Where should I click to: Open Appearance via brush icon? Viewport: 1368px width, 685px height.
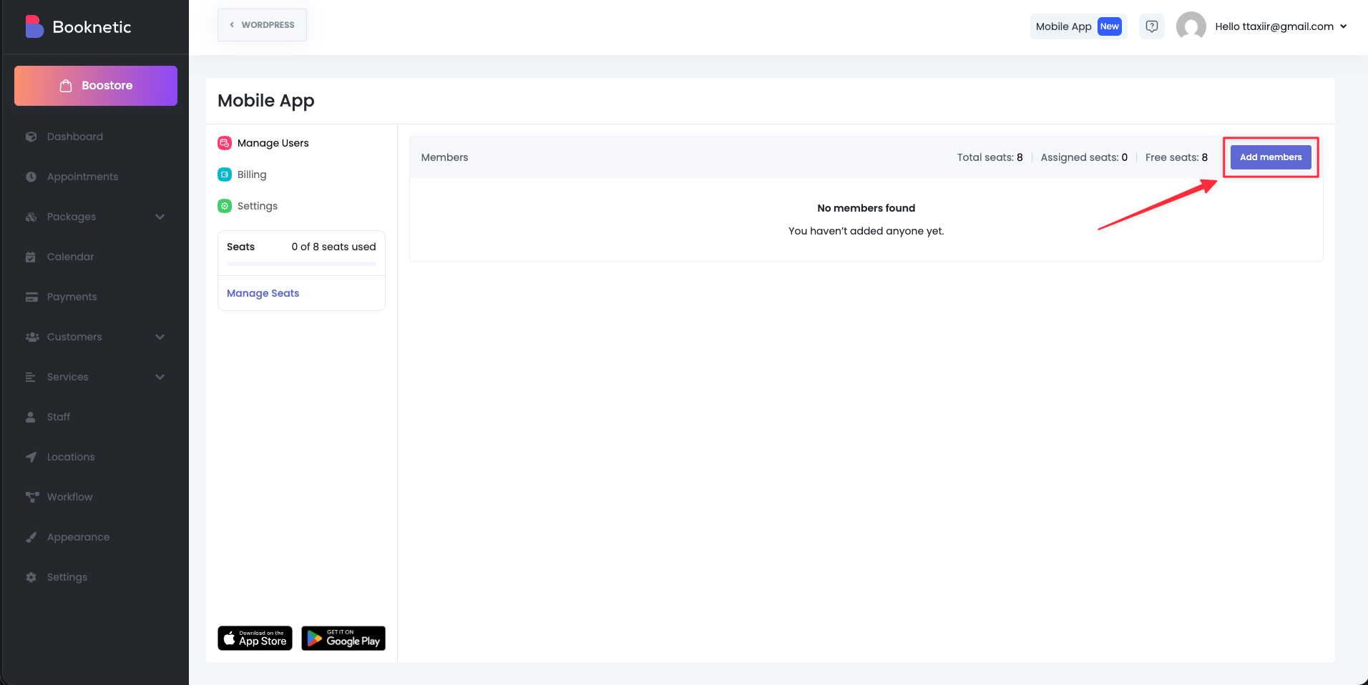(x=31, y=537)
